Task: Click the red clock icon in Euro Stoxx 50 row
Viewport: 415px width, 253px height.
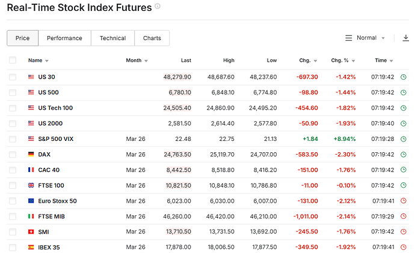Action: click(404, 201)
